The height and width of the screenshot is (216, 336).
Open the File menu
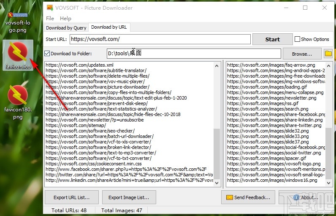point(50,19)
